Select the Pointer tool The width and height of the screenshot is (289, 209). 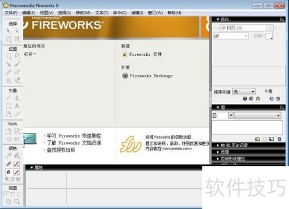pos(8,31)
